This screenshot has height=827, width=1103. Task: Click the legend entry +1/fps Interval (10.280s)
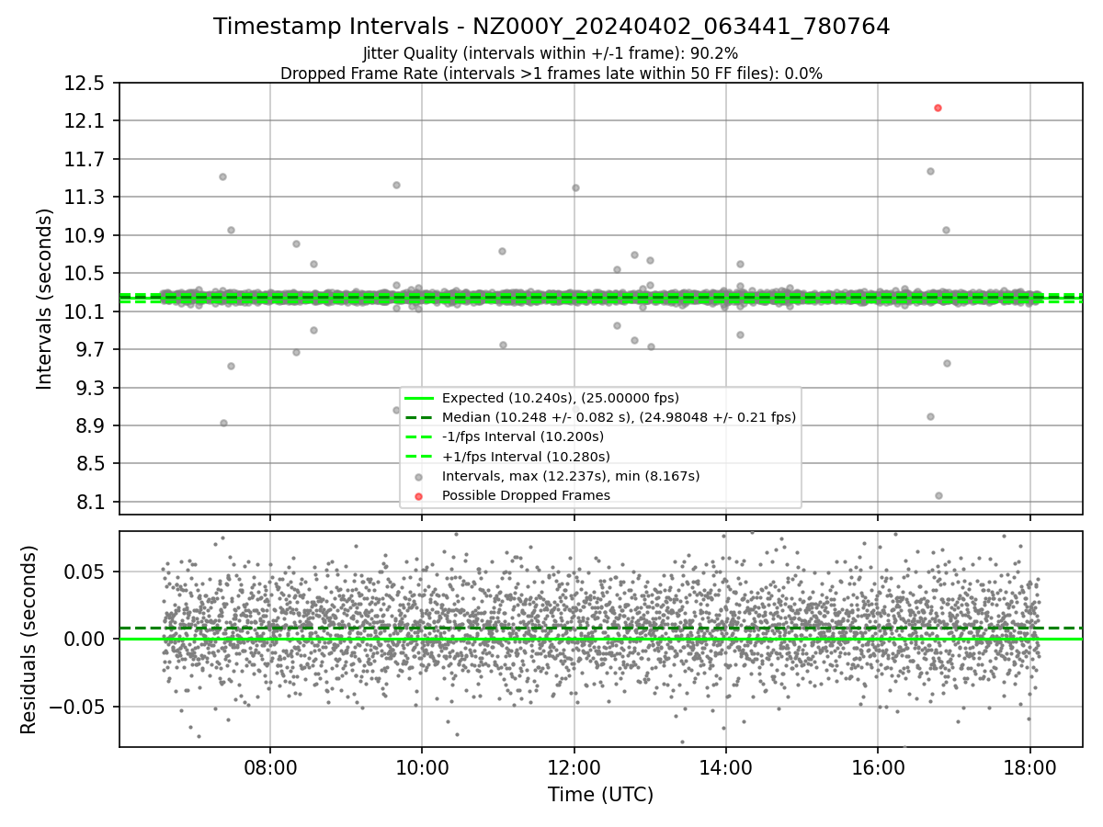(x=526, y=456)
